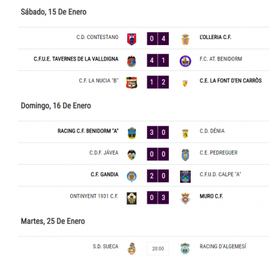Click the C.F. Gandia team name
This screenshot has height=258, width=269.
(105, 174)
